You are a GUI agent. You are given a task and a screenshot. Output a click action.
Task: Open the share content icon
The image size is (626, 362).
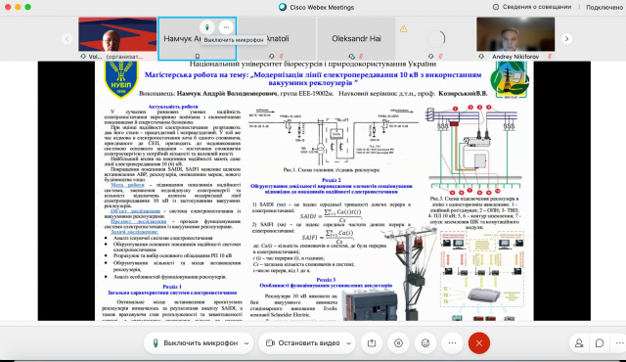click(372, 342)
